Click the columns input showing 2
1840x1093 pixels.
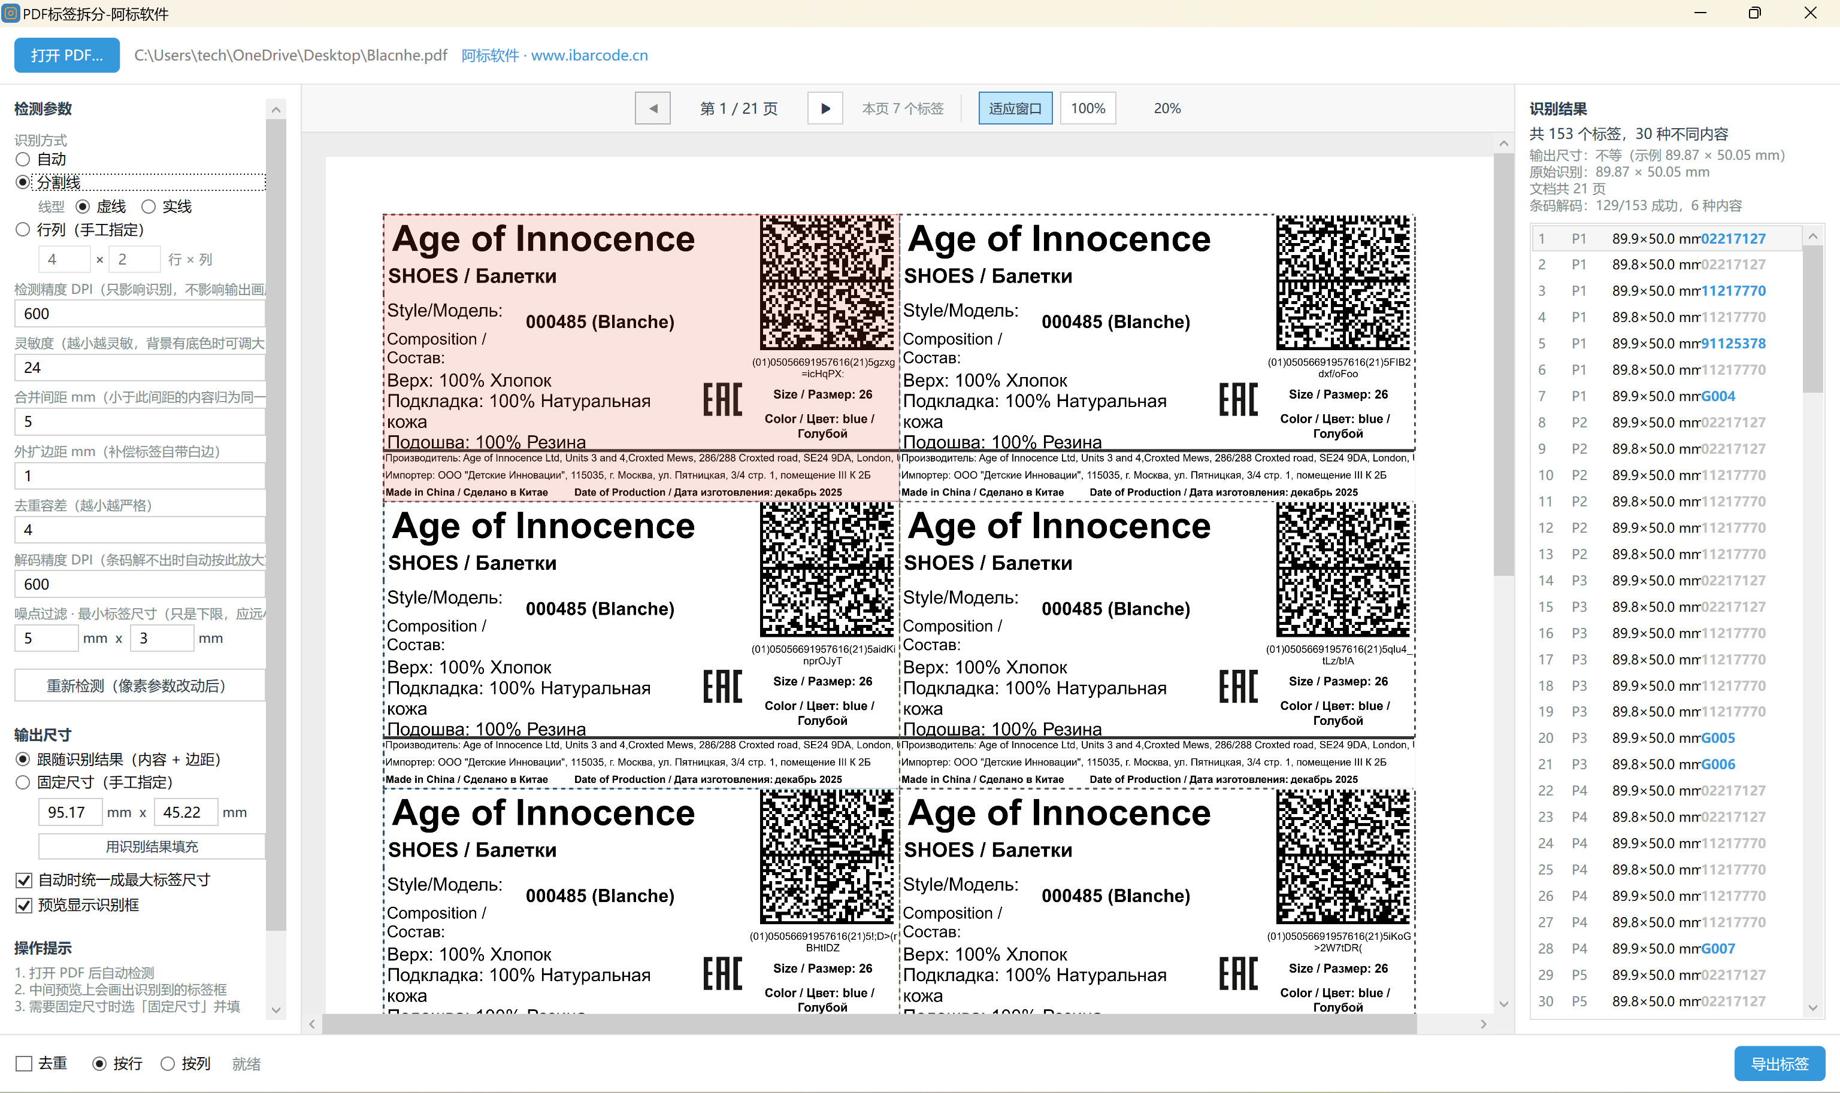coord(134,259)
